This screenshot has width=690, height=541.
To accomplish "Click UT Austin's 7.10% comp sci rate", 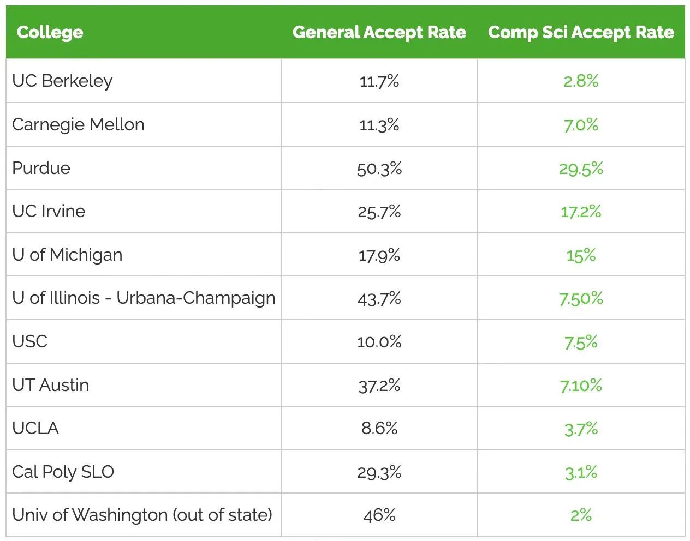I will click(x=581, y=385).
